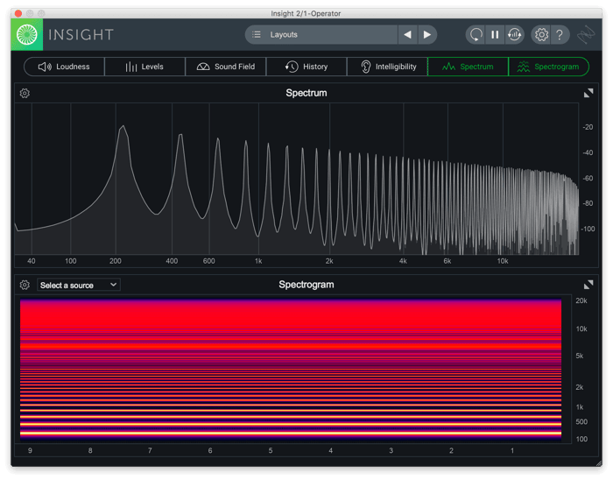Disable the Spectrum module tab
The width and height of the screenshot is (613, 480).
click(x=468, y=67)
